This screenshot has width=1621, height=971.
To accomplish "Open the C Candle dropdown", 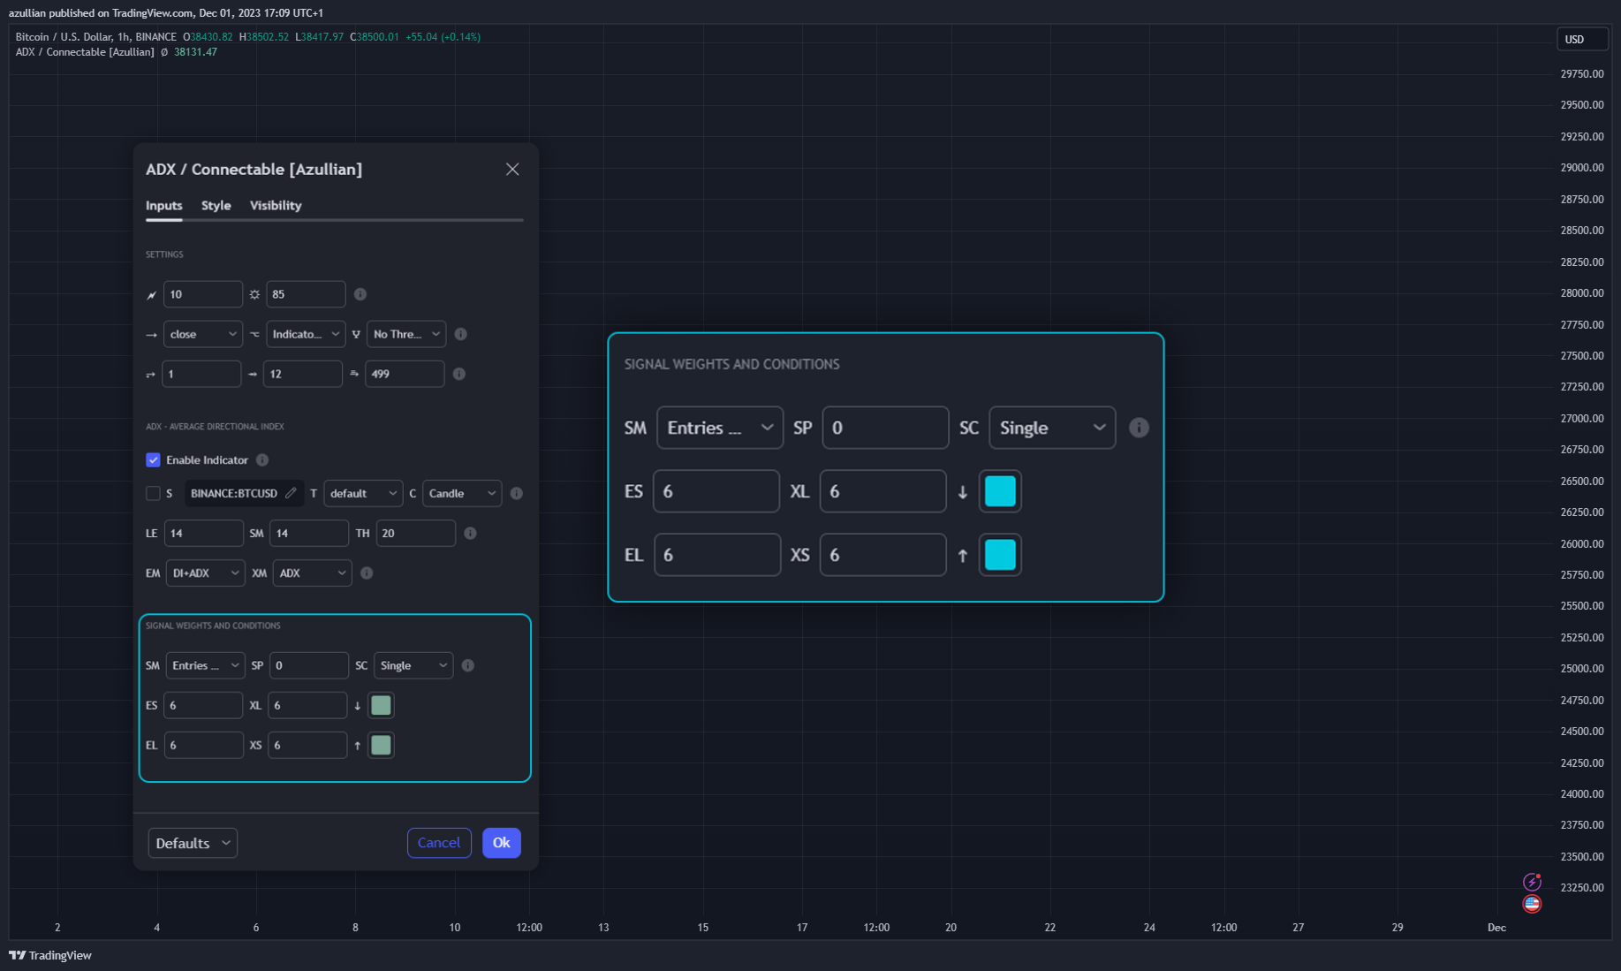I will coord(462,493).
